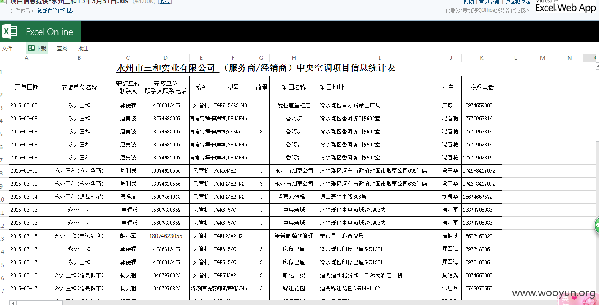This screenshot has height=305, width=599.
Task: Click owner cell 周艳光
Action: [x=451, y=275]
